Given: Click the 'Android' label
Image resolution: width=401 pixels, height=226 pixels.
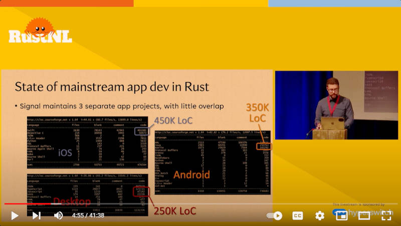Looking at the screenshot, I should (x=191, y=175).
